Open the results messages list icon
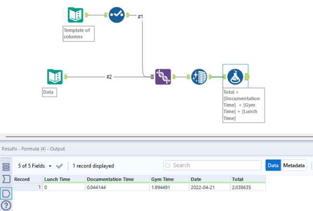The width and height of the screenshot is (313, 211). (x=6, y=167)
